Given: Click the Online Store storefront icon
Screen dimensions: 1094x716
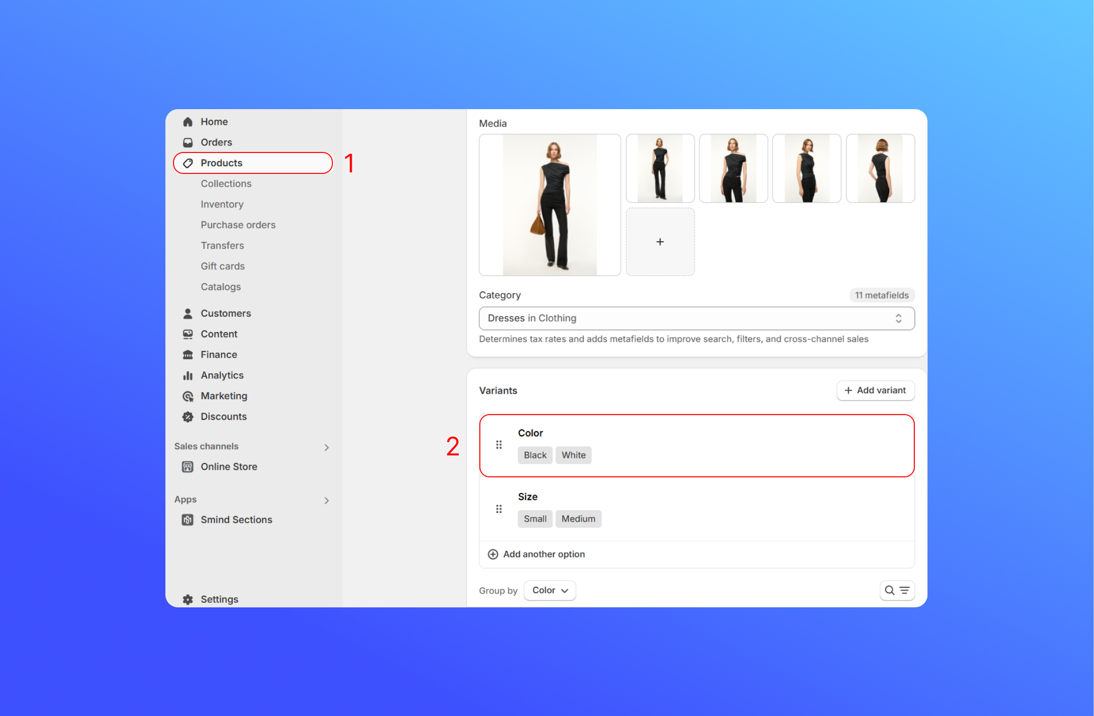Looking at the screenshot, I should pos(188,467).
